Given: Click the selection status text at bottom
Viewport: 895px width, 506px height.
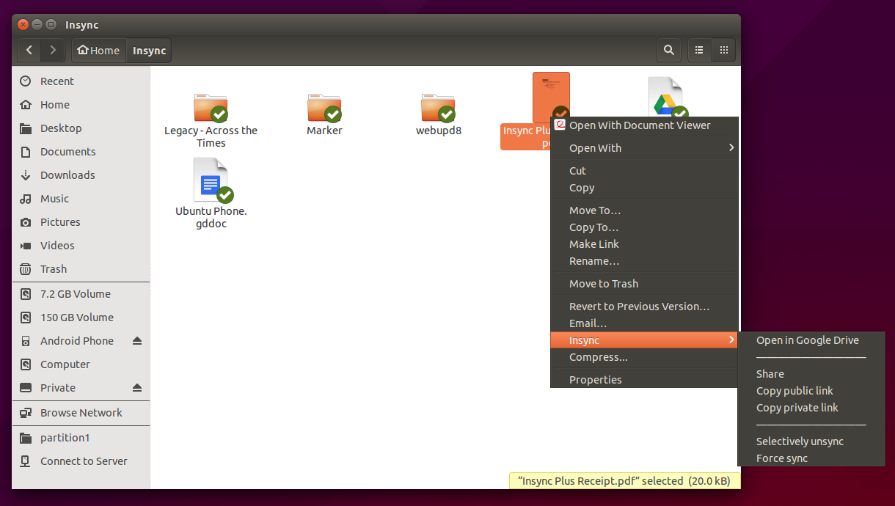Looking at the screenshot, I should [x=625, y=481].
